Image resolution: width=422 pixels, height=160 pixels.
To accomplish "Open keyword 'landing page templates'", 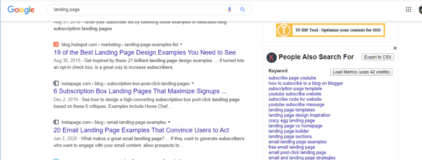I will [x=291, y=110].
